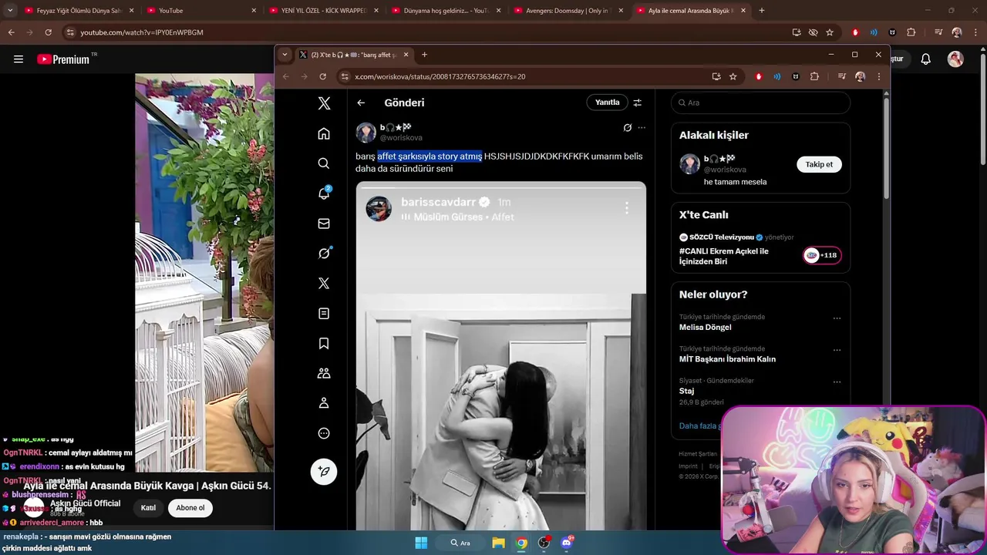Screen dimensions: 987x555
Task: Open Discord from the taskbar
Action: (567, 543)
